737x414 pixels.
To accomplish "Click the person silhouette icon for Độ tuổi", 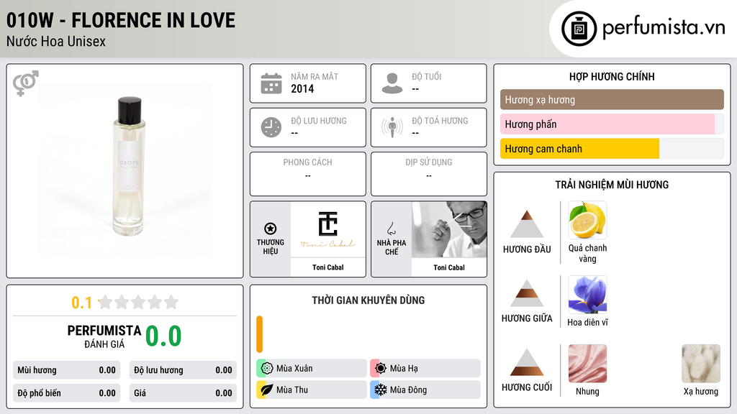I will pyautogui.click(x=392, y=83).
